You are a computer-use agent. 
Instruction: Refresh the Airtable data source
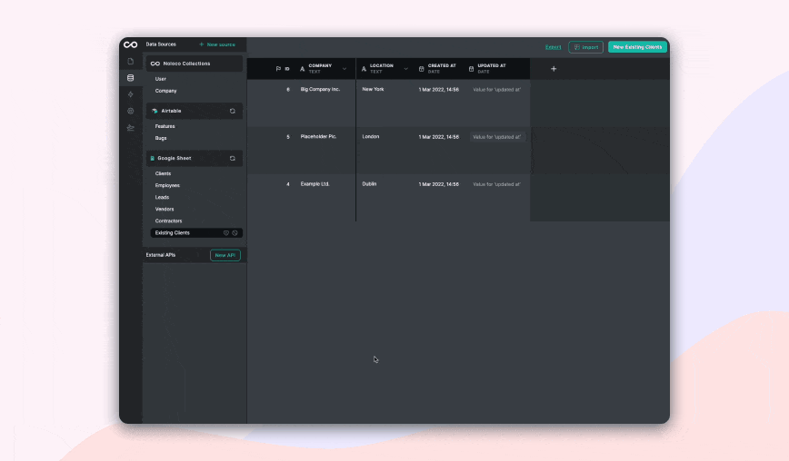click(x=233, y=111)
